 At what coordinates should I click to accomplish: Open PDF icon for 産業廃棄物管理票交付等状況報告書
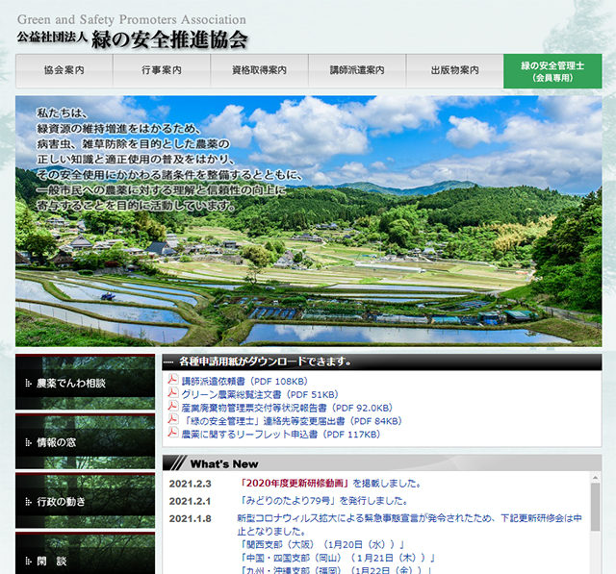[x=173, y=408]
